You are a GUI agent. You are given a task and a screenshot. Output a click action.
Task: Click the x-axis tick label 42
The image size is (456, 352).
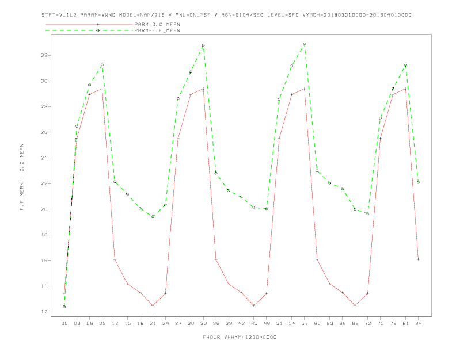pos(241,323)
